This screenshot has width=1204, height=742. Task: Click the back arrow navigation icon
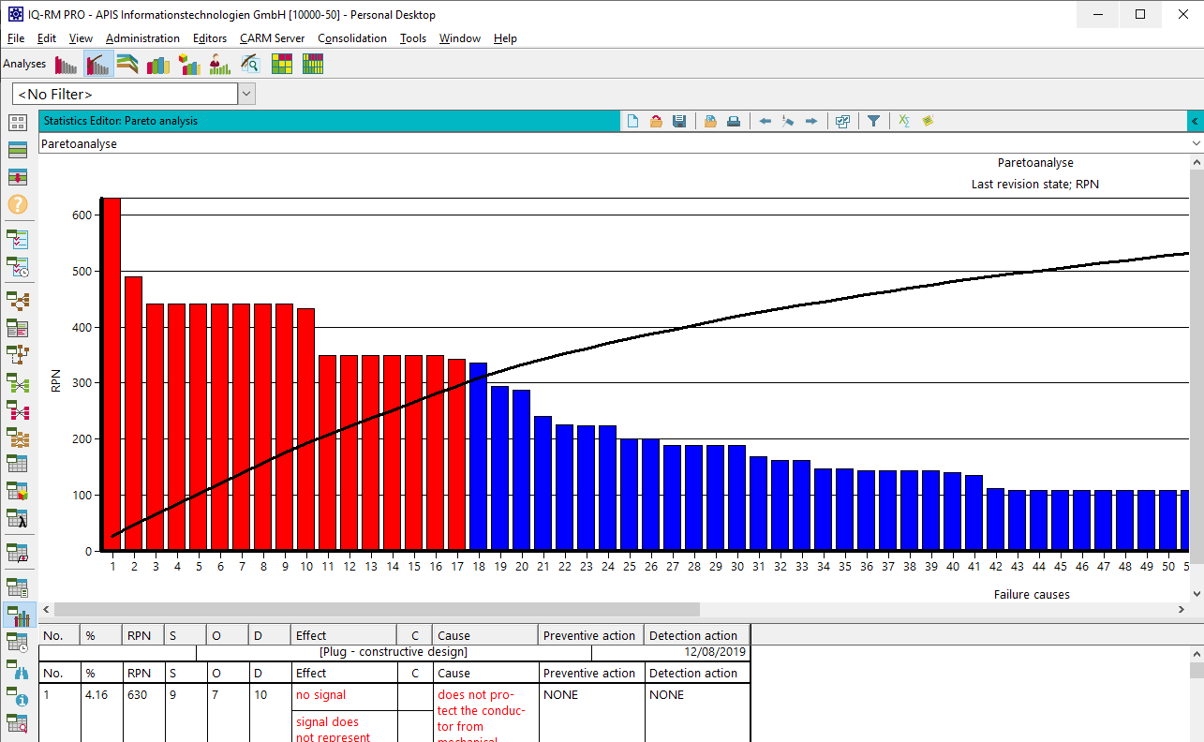(x=765, y=121)
